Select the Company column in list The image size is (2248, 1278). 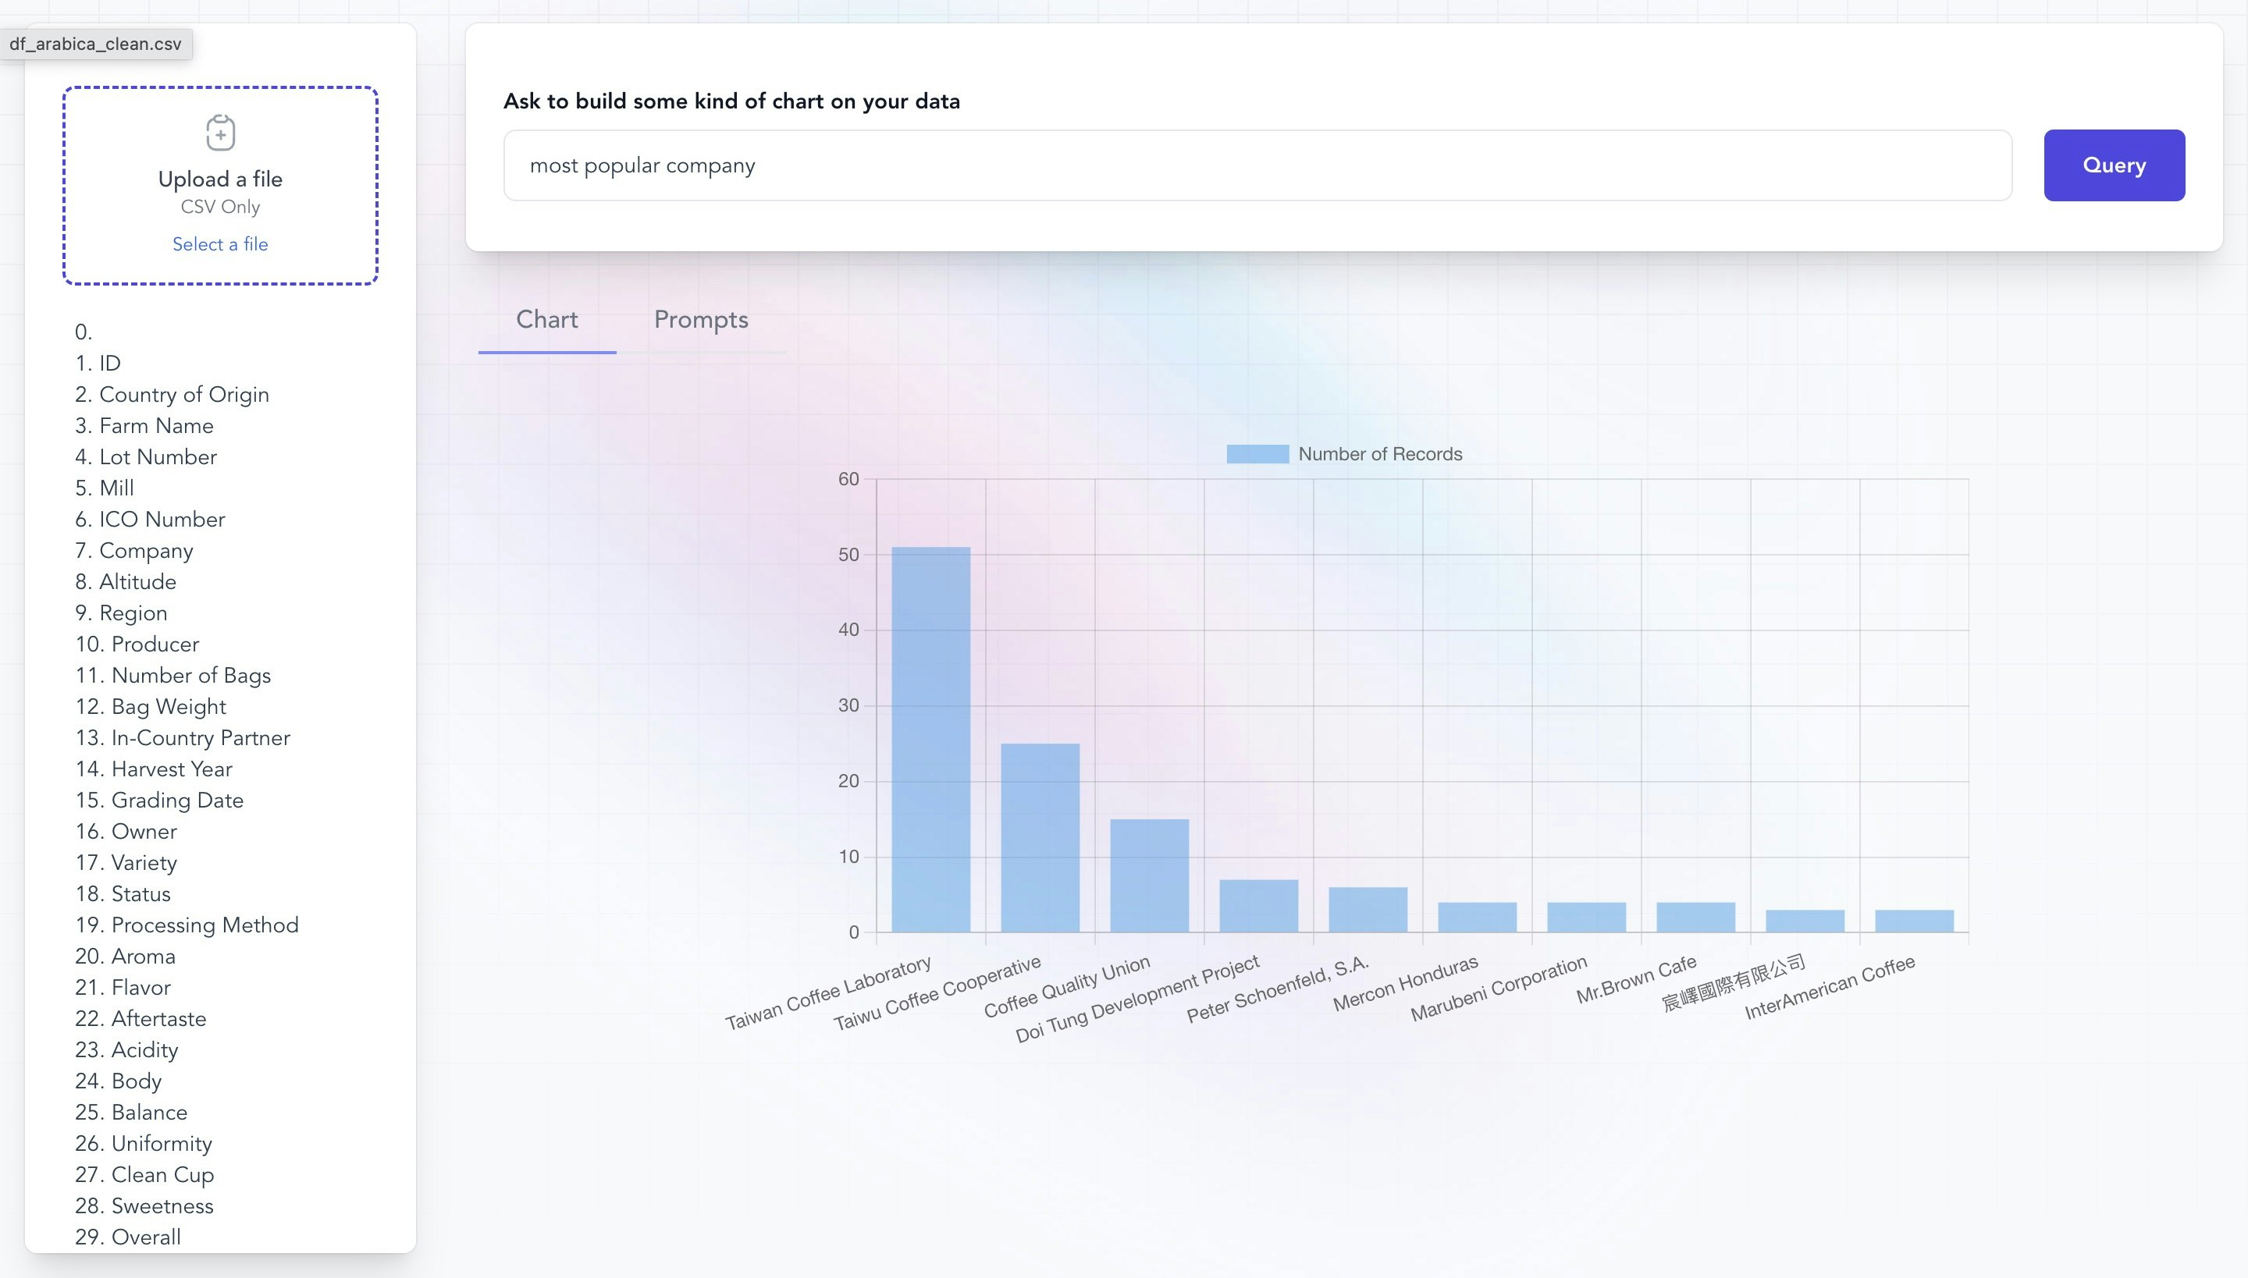coord(146,550)
